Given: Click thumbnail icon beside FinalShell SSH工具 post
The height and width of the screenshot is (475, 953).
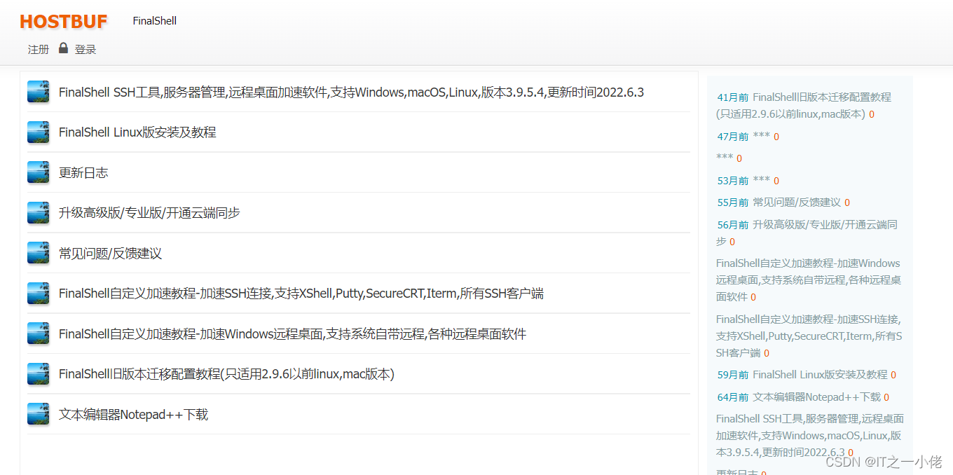Looking at the screenshot, I should (38, 92).
